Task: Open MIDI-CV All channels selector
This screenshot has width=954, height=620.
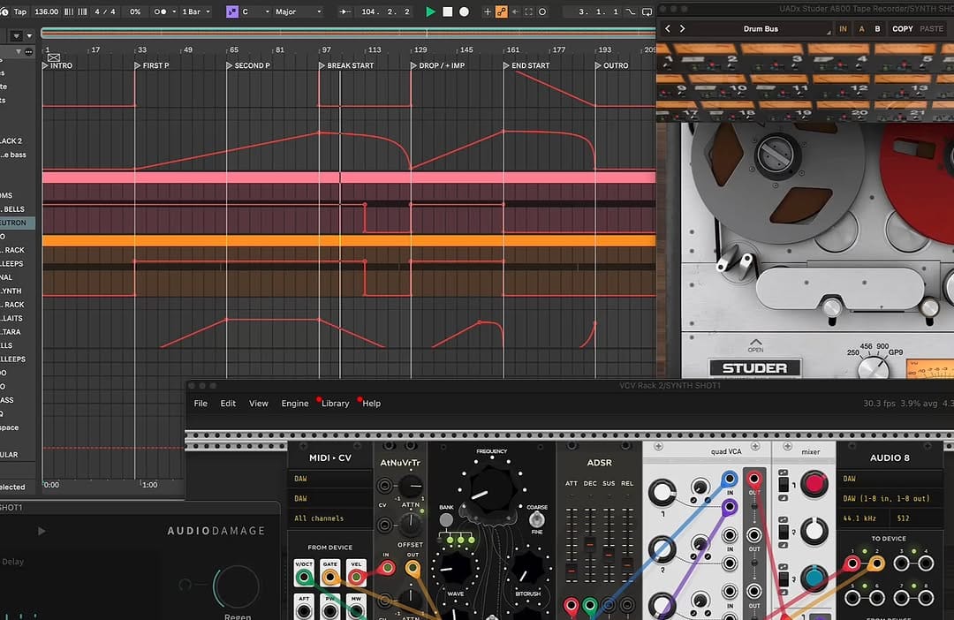Action: pyautogui.click(x=329, y=518)
